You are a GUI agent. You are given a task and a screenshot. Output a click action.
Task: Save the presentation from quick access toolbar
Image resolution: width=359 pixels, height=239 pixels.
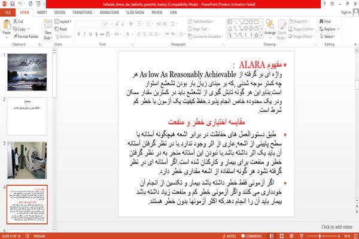click(x=13, y=4)
